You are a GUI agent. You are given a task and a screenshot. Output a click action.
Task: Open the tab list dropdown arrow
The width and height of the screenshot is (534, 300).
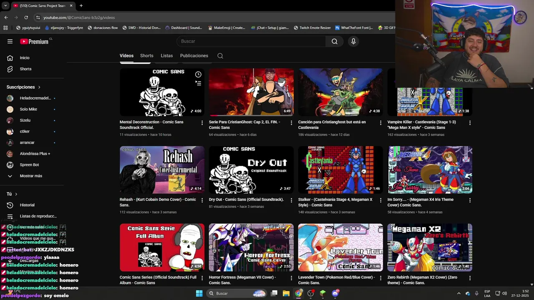coord(5,5)
